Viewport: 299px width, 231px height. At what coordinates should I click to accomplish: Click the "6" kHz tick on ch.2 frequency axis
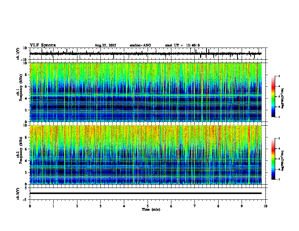(26, 149)
